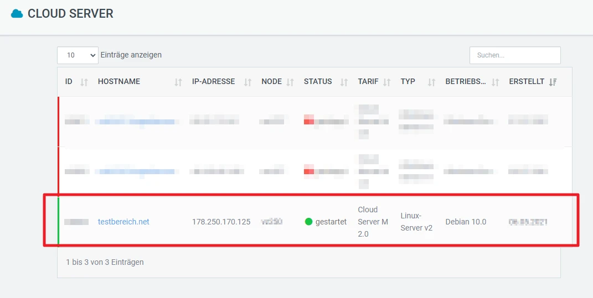
Task: Sort by Typ column arrows
Action: pos(432,82)
